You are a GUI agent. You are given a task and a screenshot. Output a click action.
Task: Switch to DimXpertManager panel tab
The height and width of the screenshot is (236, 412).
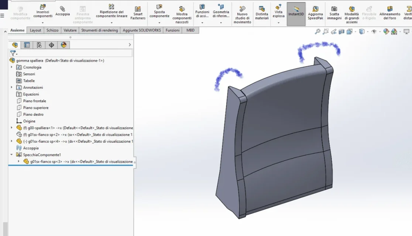tap(51, 45)
